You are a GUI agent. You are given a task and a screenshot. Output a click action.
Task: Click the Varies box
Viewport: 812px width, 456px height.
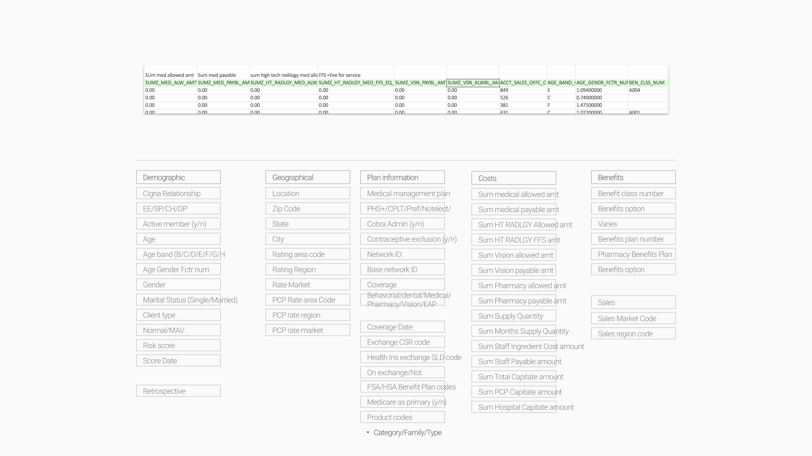click(x=634, y=224)
